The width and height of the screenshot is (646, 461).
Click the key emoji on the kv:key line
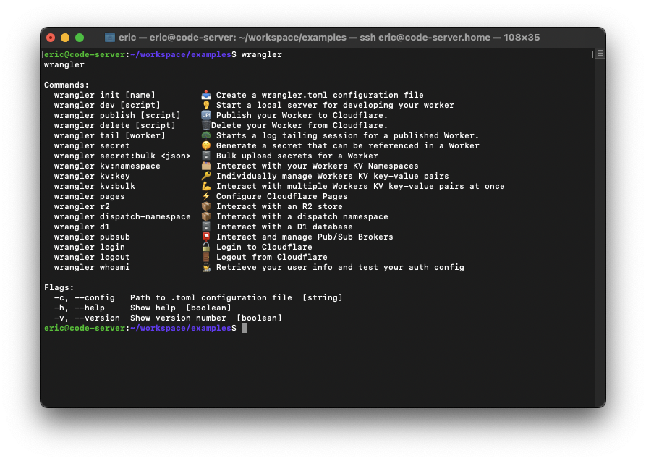point(206,176)
